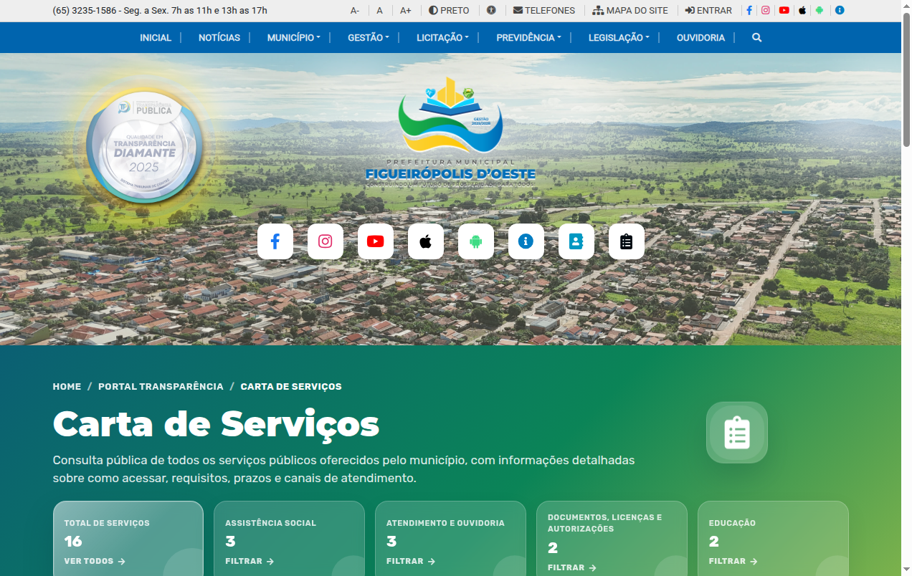Viewport: 912px width, 576px height.
Task: Open Android app icon in the top bar
Action: 820,11
